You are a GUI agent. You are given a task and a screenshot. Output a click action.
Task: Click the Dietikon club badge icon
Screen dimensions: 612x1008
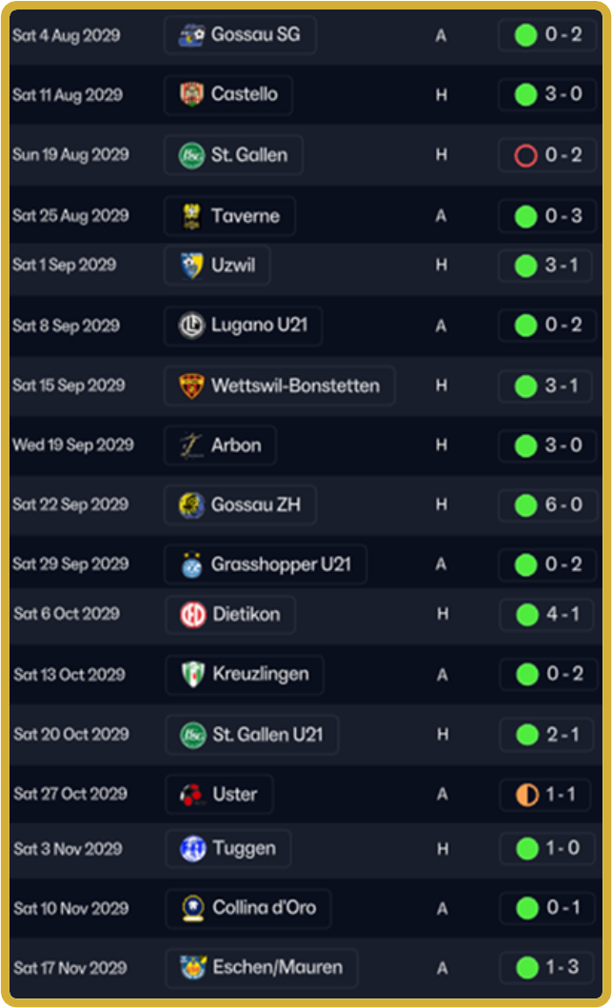tap(192, 615)
